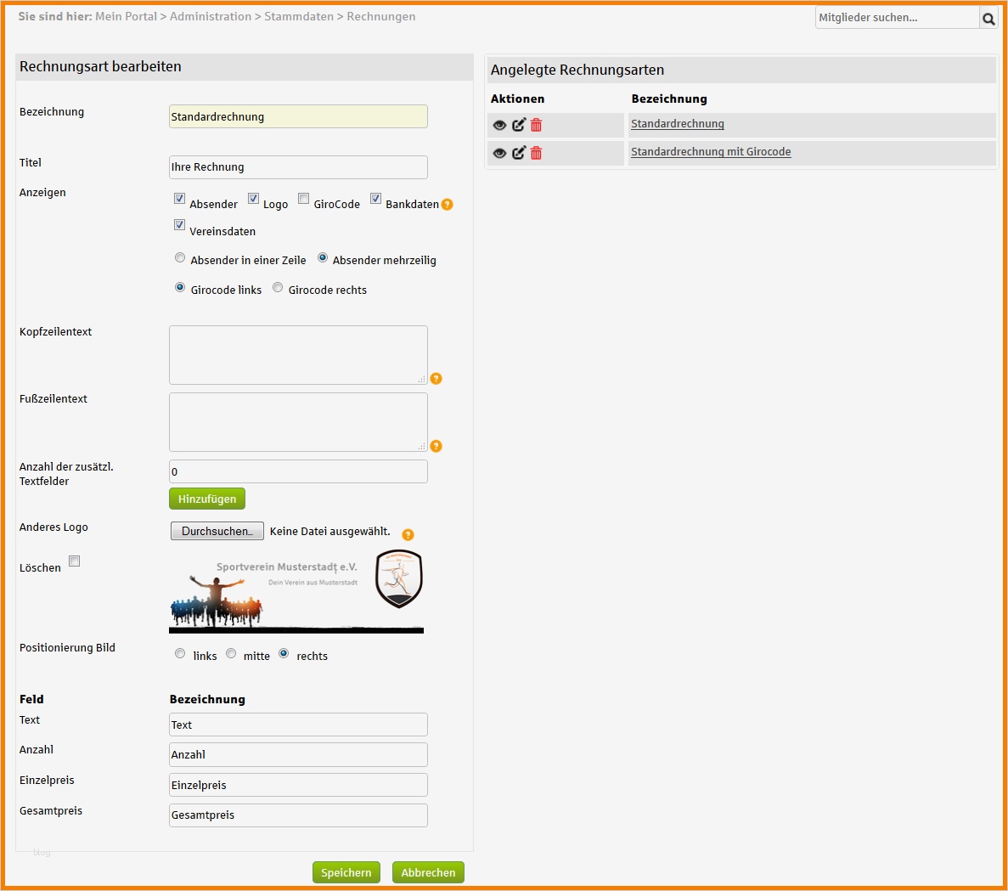Go to Stammdaten breadcrumb
This screenshot has width=1008, height=891.
pos(299,17)
